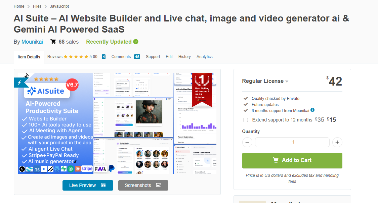
Task: Click the 'Quality checked by Envato' text
Action: 276,99
